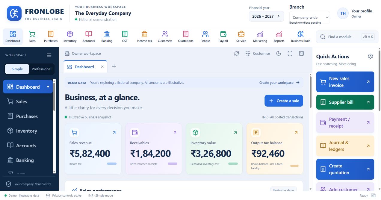Click the TH profile avatar
The image size is (381, 200).
[343, 13]
